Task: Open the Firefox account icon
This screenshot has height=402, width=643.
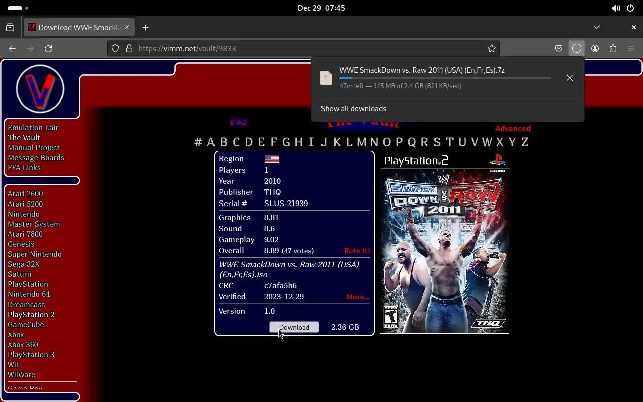Action: click(x=595, y=48)
